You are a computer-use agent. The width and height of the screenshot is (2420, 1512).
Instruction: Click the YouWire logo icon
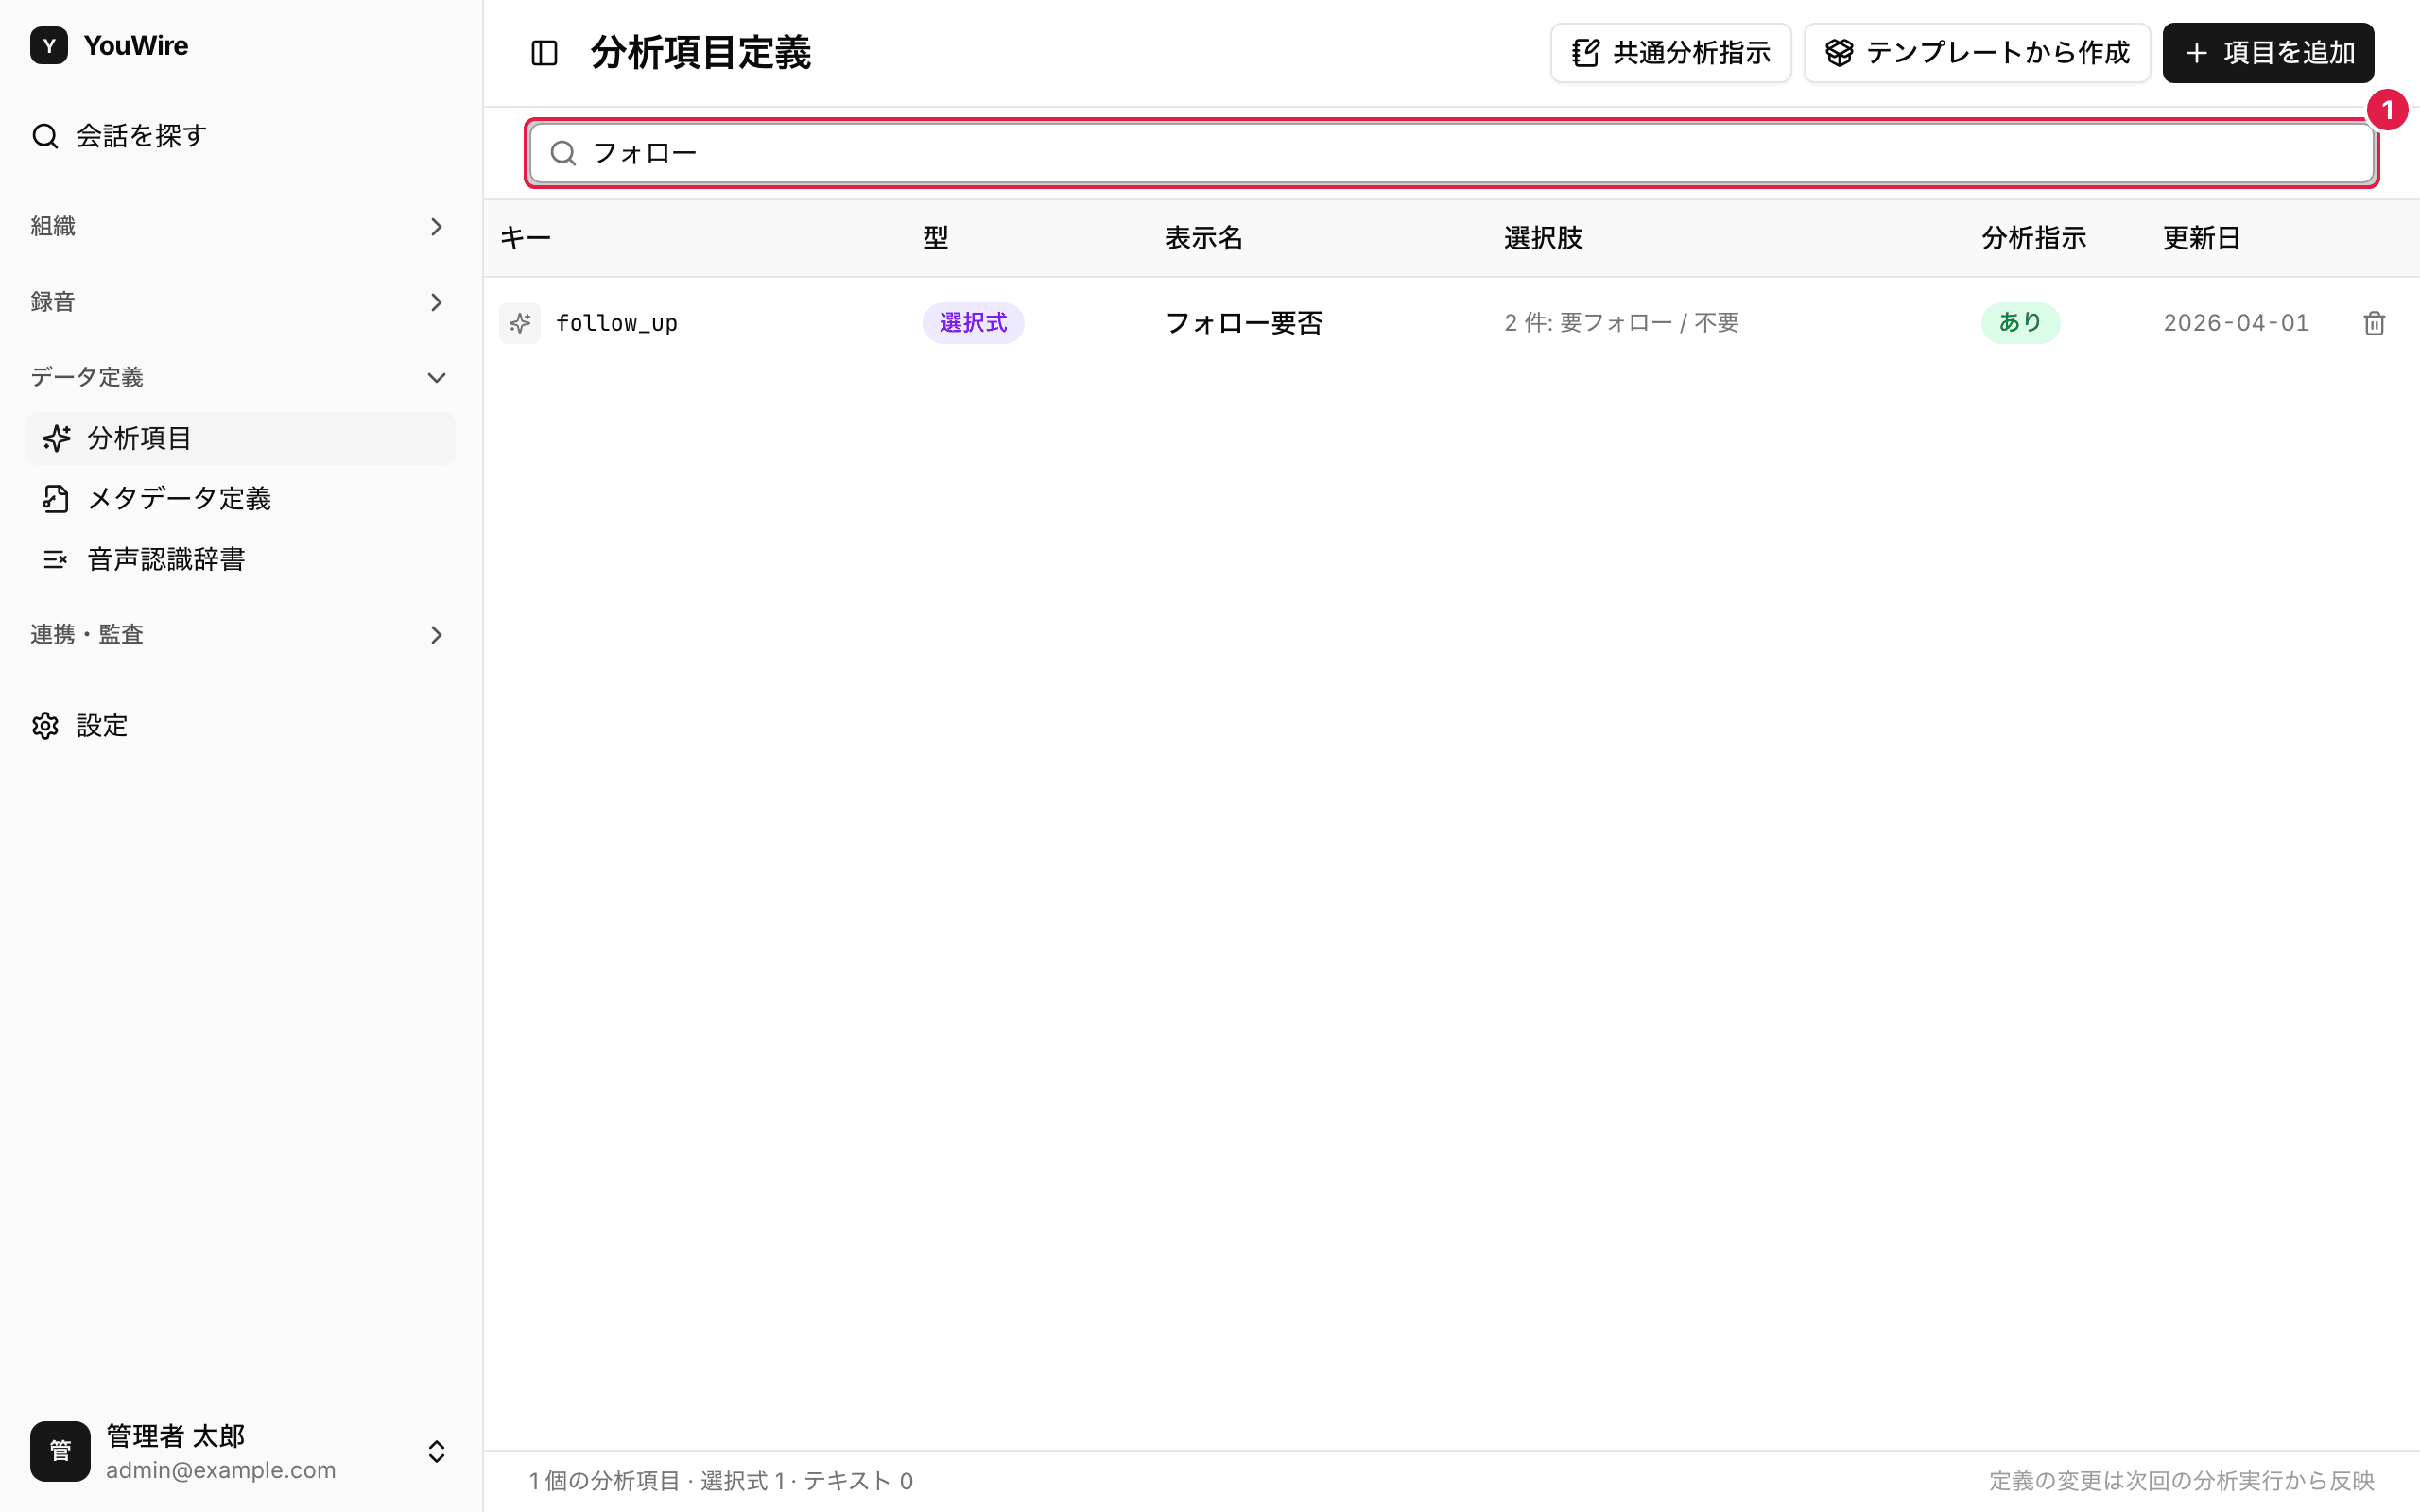click(x=49, y=46)
